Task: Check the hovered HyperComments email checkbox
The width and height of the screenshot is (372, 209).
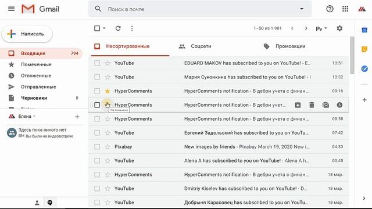Action: 97,105
